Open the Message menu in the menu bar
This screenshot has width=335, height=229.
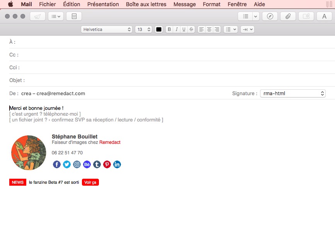[x=184, y=4]
